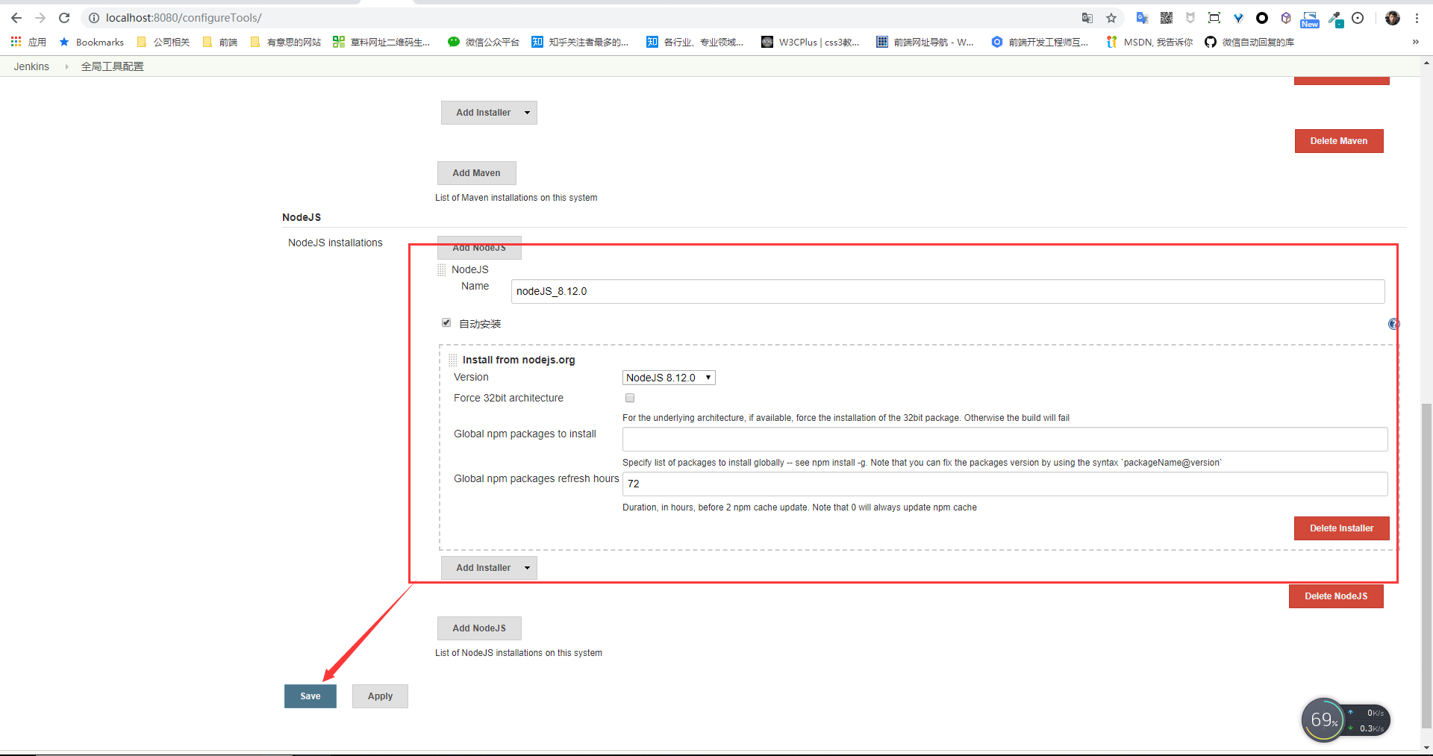Screen dimensions: 1433x756
Task: Click the Add Maven button
Action: tap(476, 173)
